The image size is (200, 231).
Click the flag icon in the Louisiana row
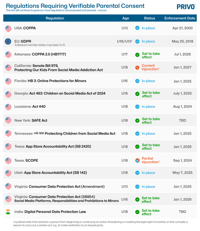pos(8,107)
